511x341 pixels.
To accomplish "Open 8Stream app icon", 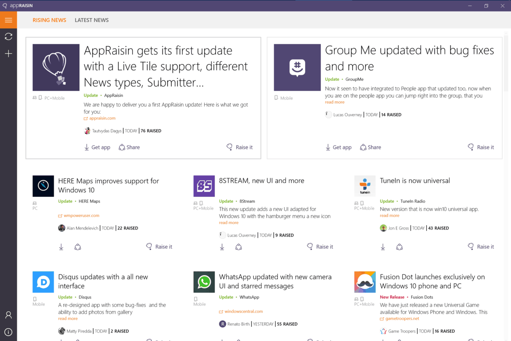I will pos(204,186).
